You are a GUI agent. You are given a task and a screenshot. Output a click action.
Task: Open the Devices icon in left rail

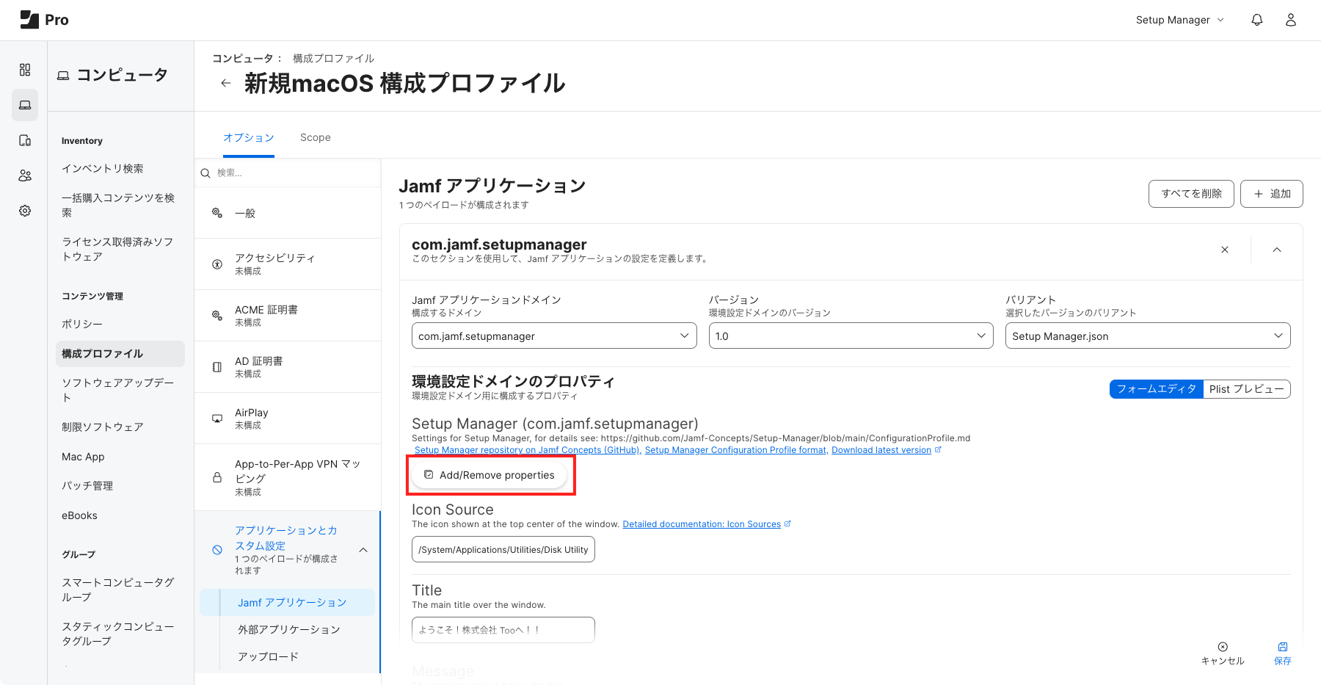pos(25,140)
